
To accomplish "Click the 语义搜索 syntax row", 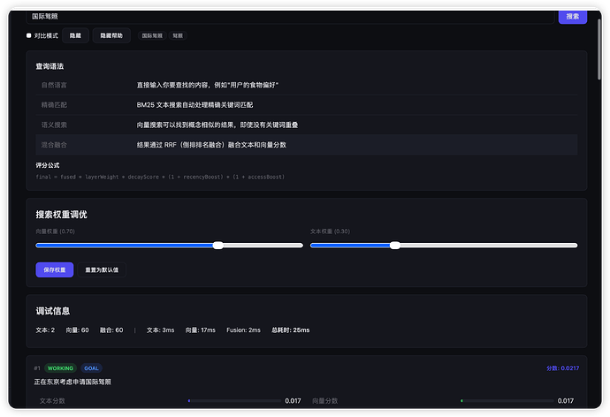I will (x=307, y=125).
